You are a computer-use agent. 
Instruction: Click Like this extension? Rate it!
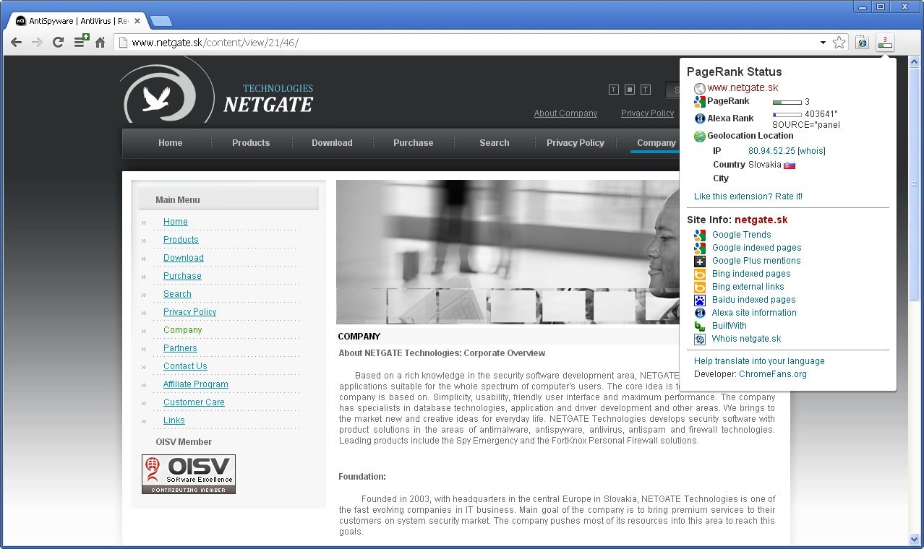point(748,196)
